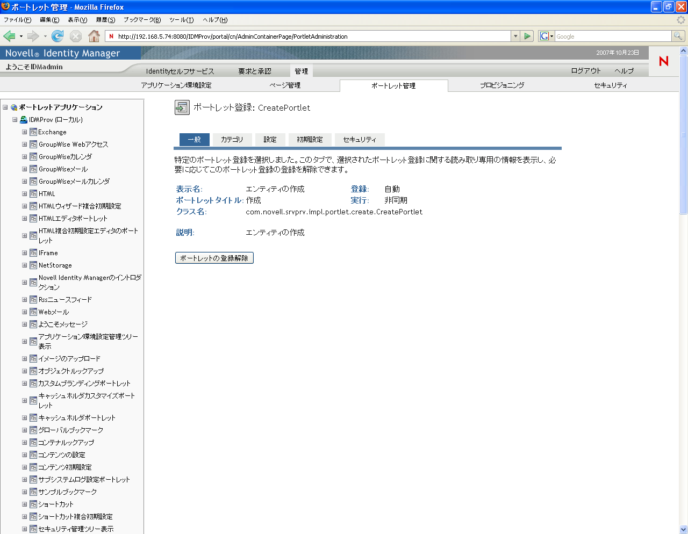Open the 履歴(S) menu
Viewport: 688px width, 534px height.
[x=105, y=20]
